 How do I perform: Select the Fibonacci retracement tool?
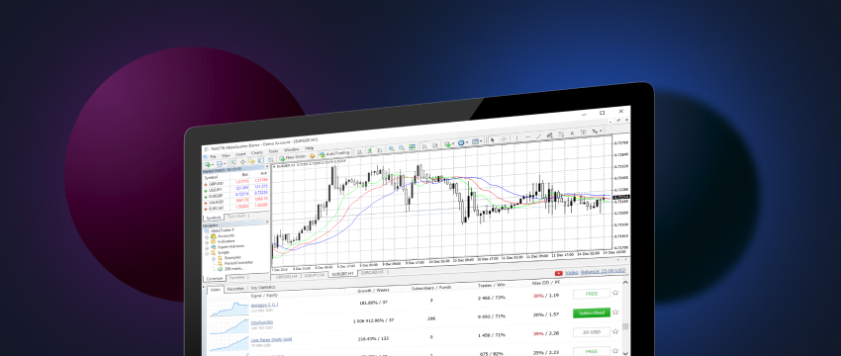561,134
